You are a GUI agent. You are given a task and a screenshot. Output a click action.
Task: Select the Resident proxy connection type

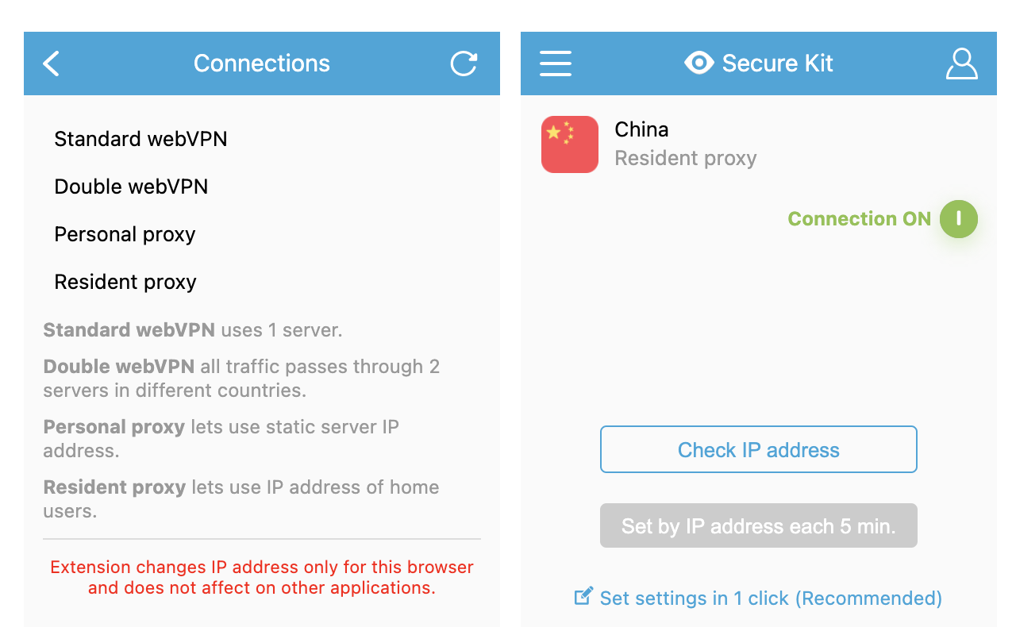[125, 282]
